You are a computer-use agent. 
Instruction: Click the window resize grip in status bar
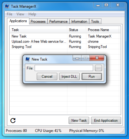(122, 131)
